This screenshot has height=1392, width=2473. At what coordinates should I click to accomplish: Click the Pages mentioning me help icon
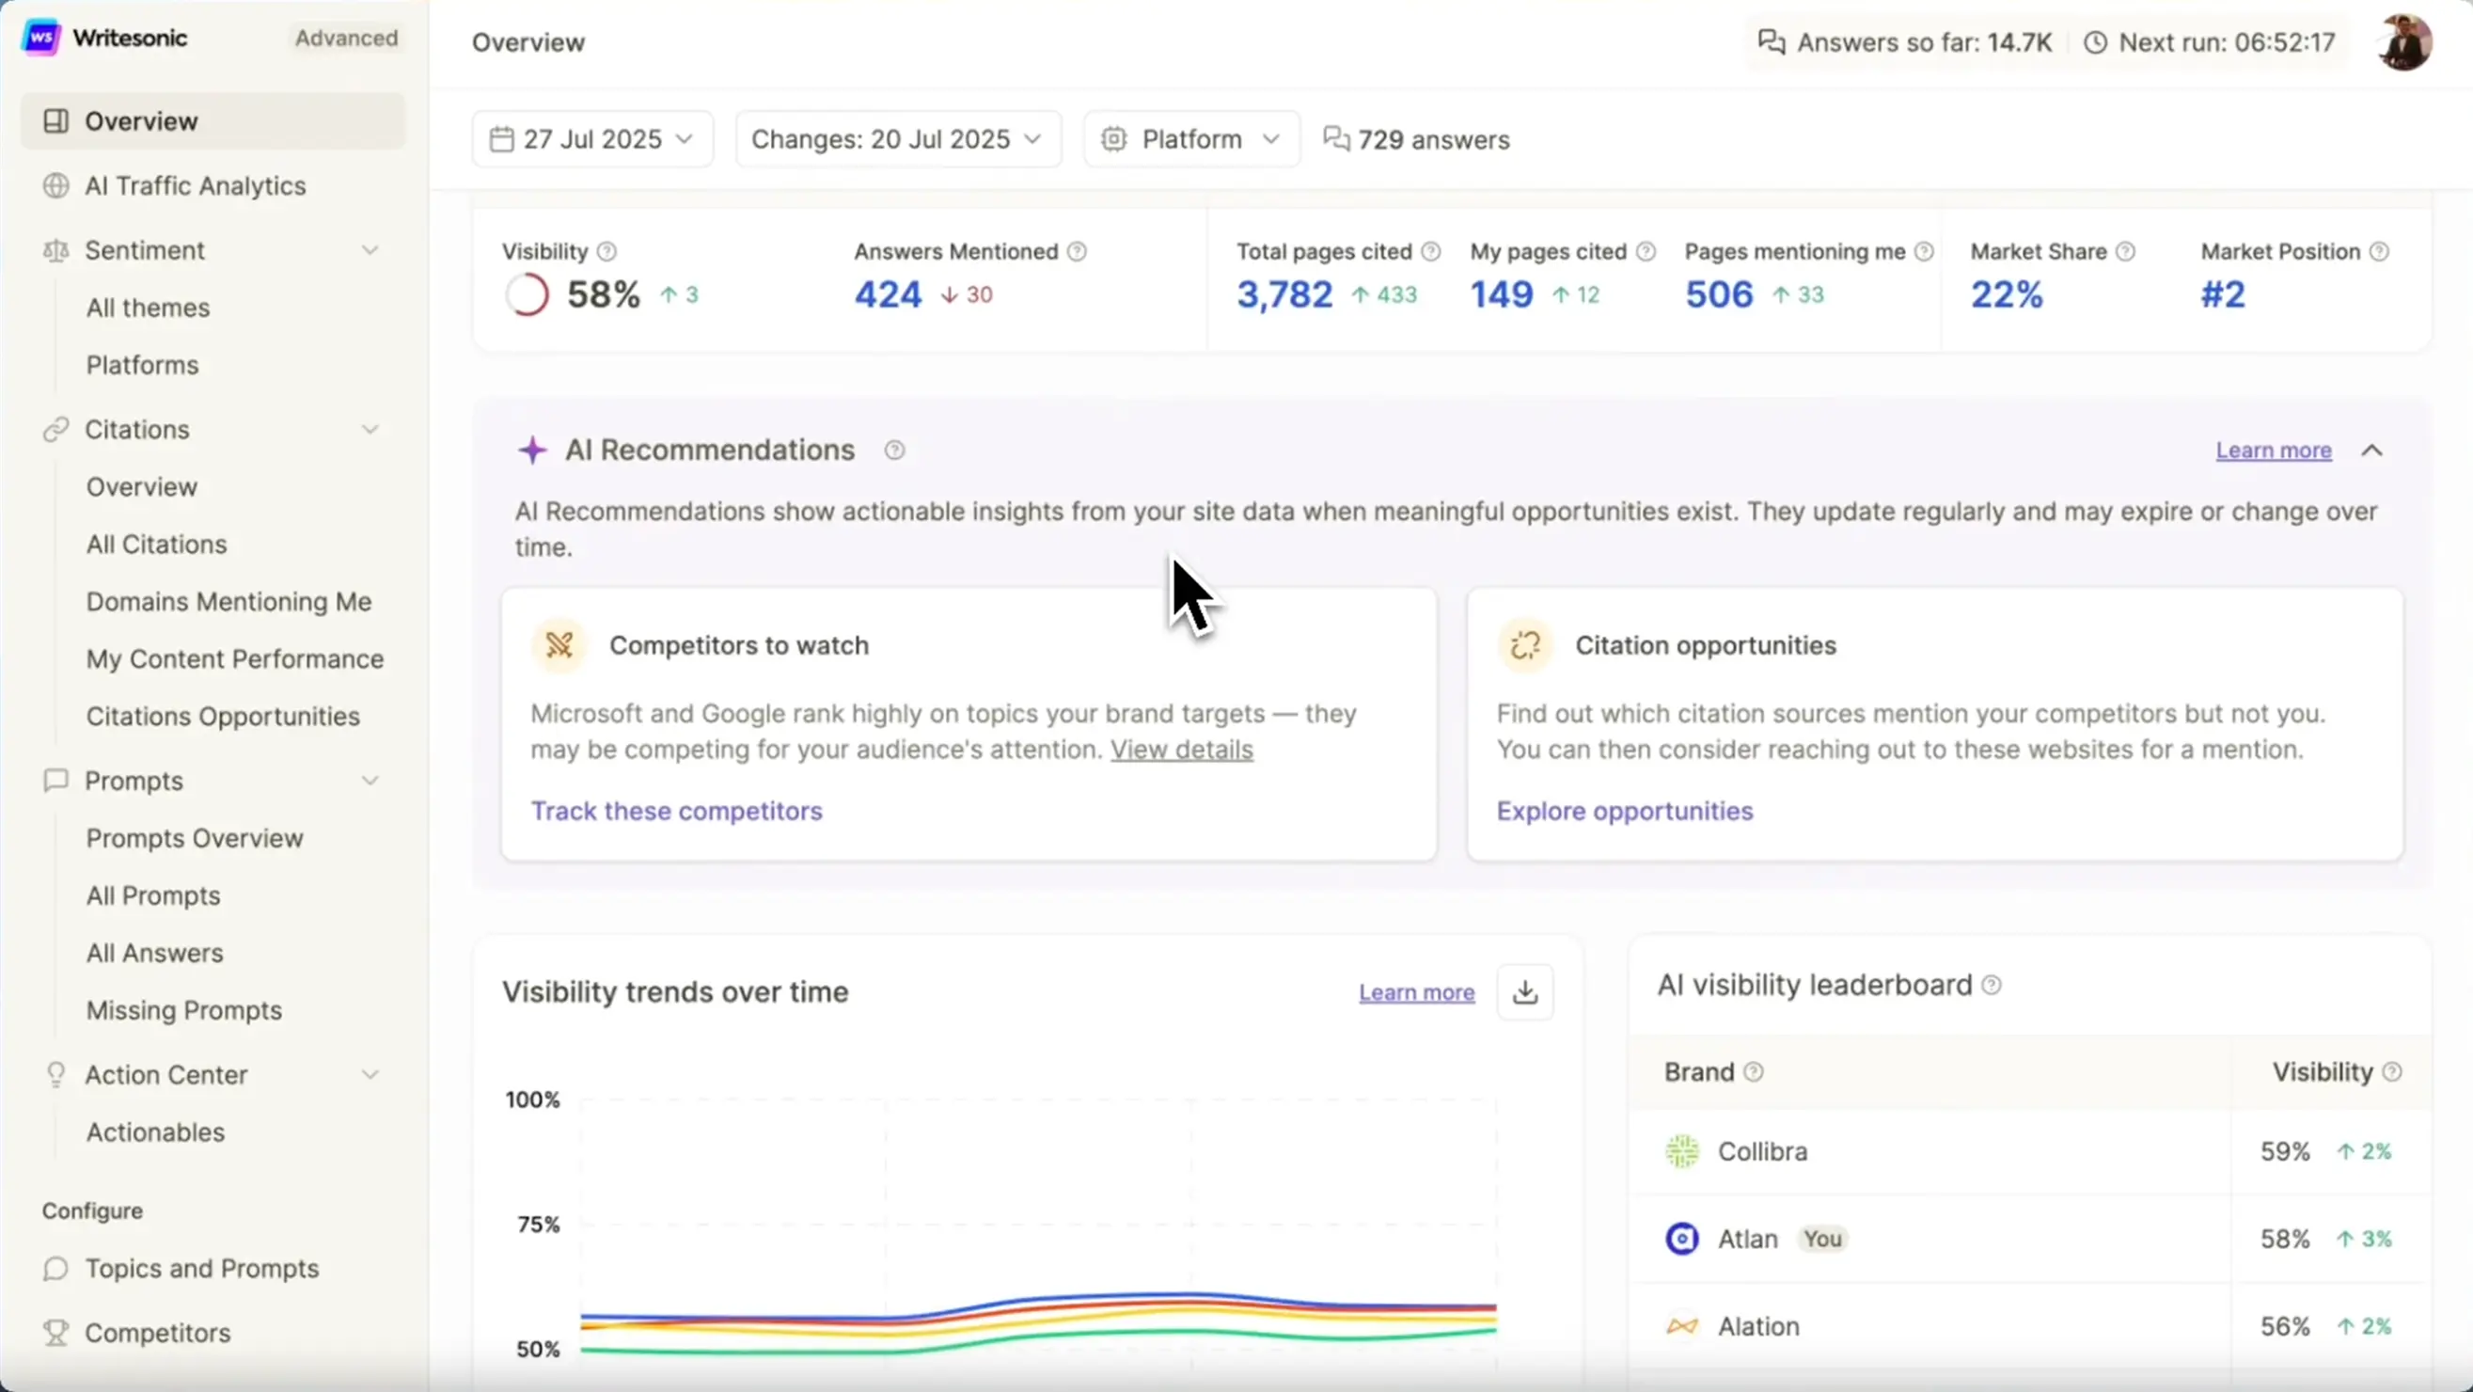(1924, 251)
